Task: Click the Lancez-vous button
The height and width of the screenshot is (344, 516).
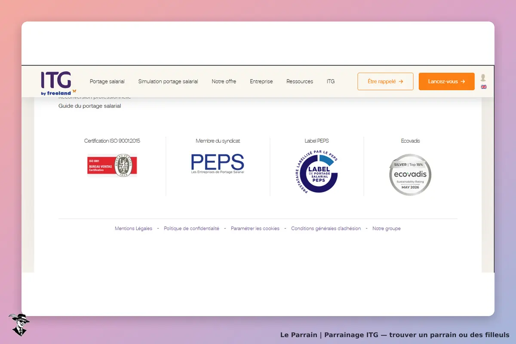Action: 447,81
